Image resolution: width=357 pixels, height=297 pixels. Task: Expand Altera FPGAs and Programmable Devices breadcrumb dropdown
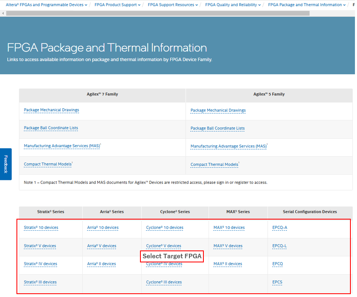coord(46,5)
